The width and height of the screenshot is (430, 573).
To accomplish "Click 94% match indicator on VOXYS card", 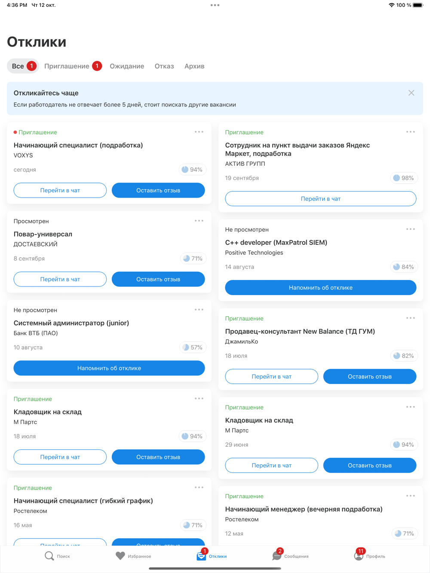I will tap(192, 170).
